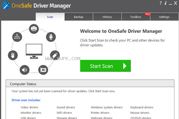Image resolution: width=179 pixels, height=119 pixels.
Task: Open the Settings tab
Action: (x=164, y=17)
